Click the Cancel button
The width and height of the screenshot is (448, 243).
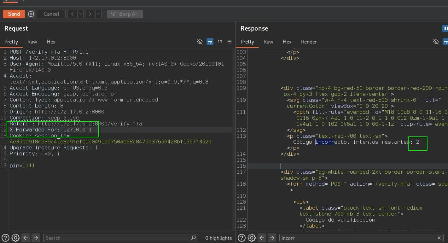click(x=51, y=14)
